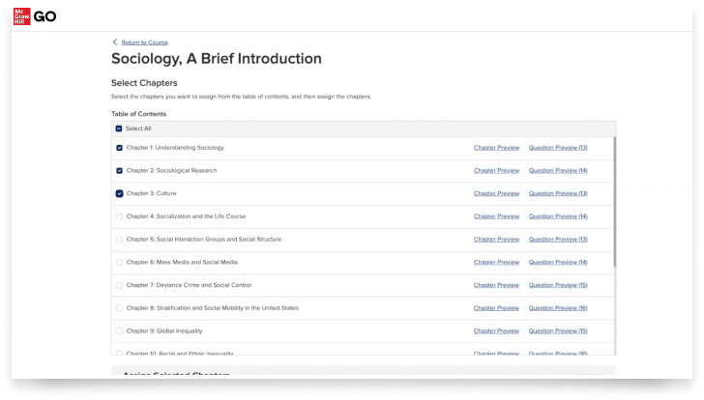Open Chapter Preview for Chapter 5
The image size is (704, 400).
pos(497,239)
